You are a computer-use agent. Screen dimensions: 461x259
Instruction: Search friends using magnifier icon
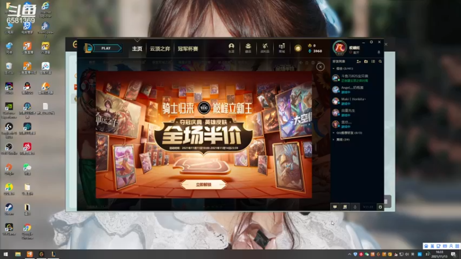(380, 62)
